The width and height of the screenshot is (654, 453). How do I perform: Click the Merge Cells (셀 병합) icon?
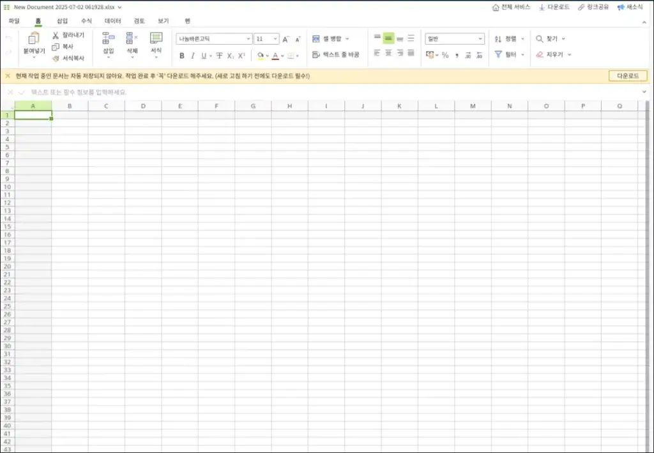(x=316, y=39)
